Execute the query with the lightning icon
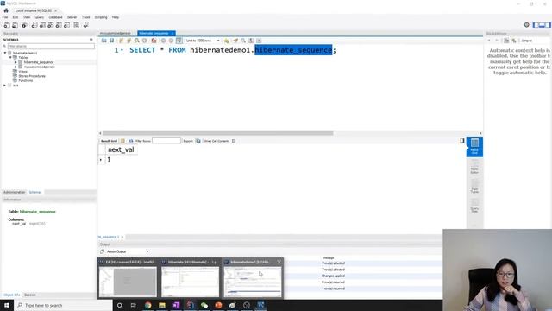This screenshot has width=552, height=311. (x=121, y=41)
